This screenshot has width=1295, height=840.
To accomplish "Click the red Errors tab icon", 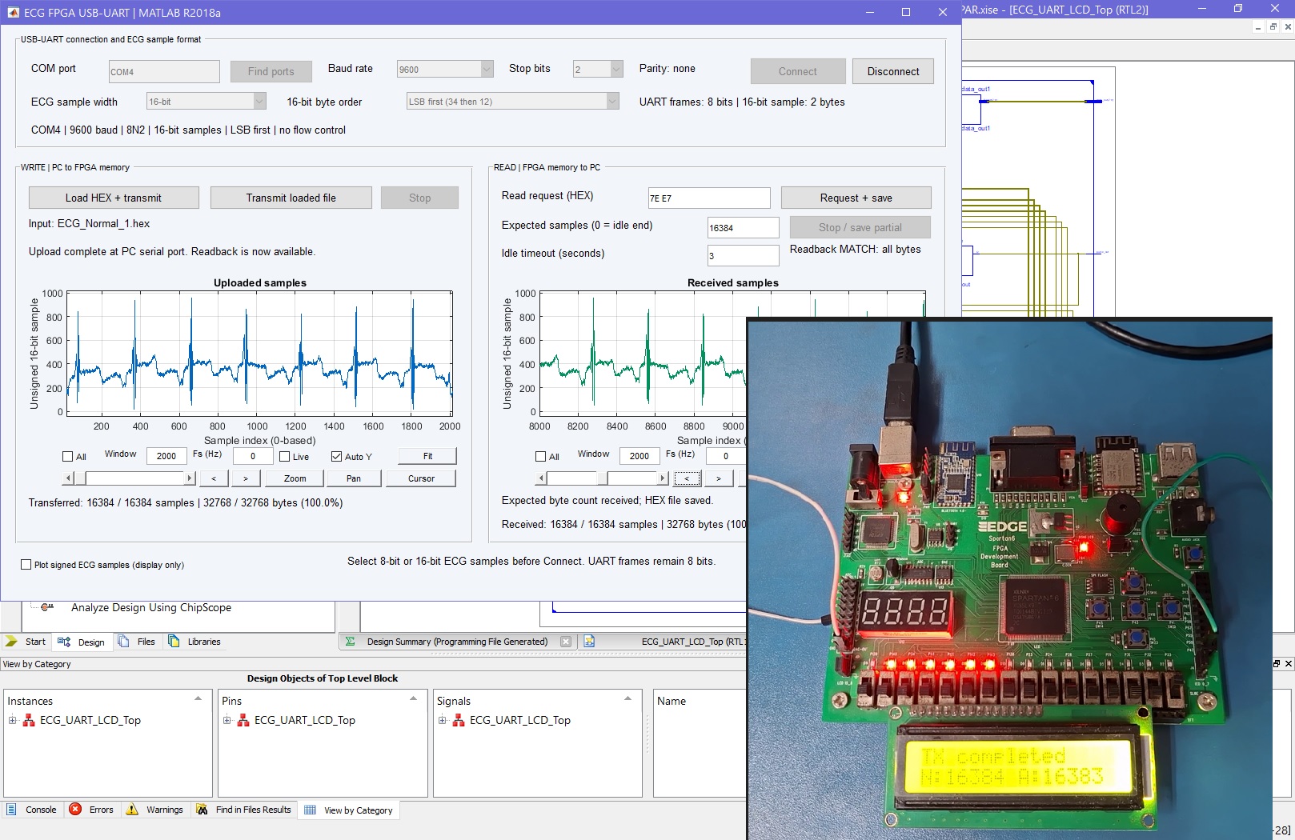I will pyautogui.click(x=75, y=809).
